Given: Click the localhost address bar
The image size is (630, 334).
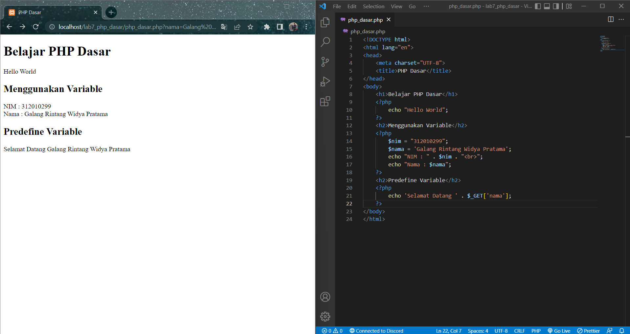Looking at the screenshot, I should coord(137,27).
